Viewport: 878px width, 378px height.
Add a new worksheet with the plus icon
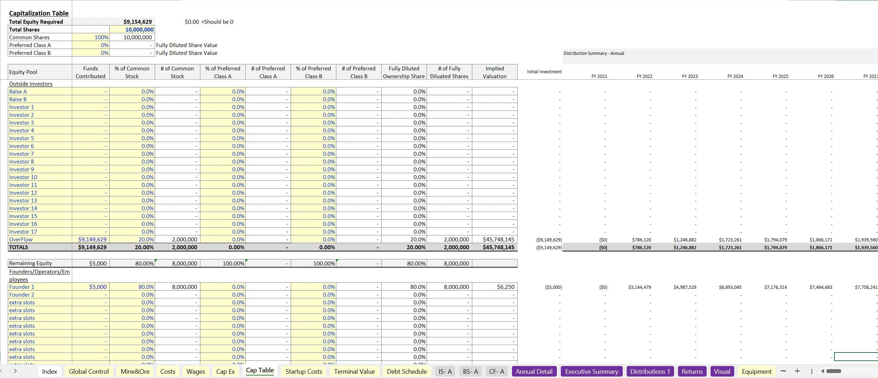797,371
